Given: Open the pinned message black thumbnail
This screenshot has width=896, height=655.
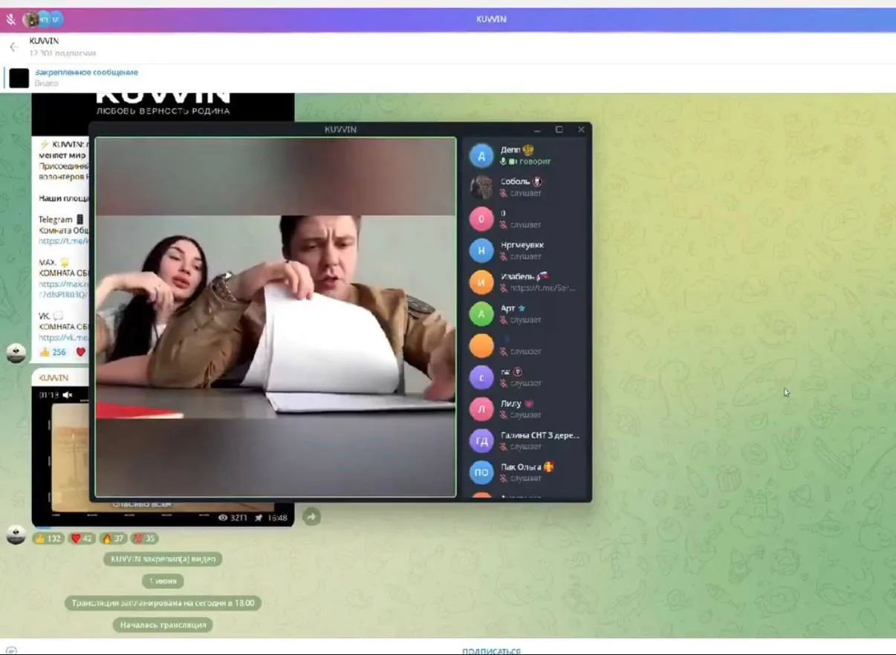Looking at the screenshot, I should 19,78.
